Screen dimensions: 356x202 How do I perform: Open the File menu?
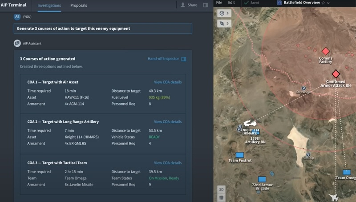[219, 3]
